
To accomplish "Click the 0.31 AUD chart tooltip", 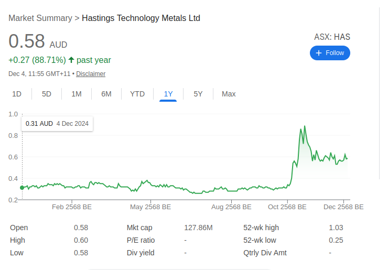I will (57, 124).
